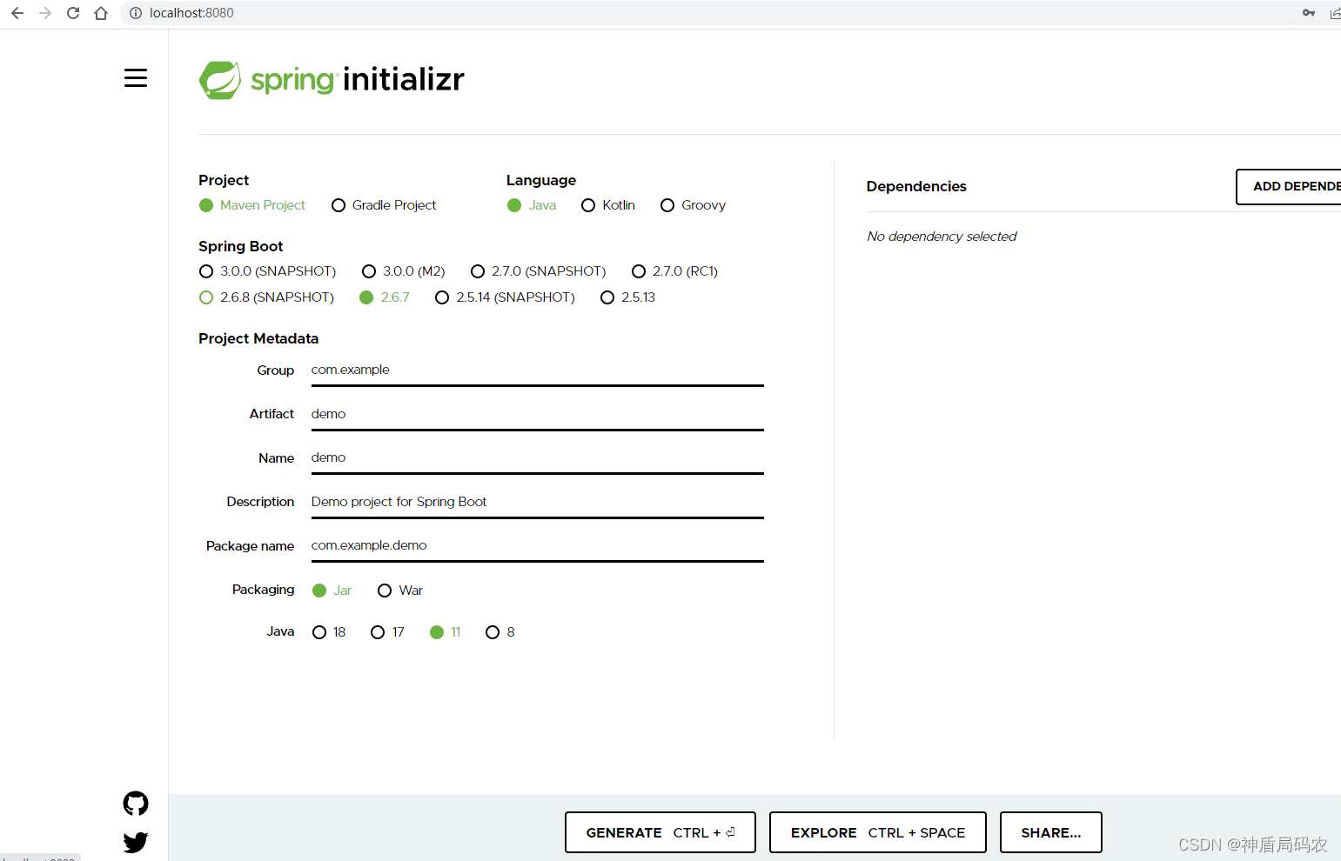This screenshot has height=861, width=1341.
Task: Open saved passwords key icon
Action: coord(1309,13)
